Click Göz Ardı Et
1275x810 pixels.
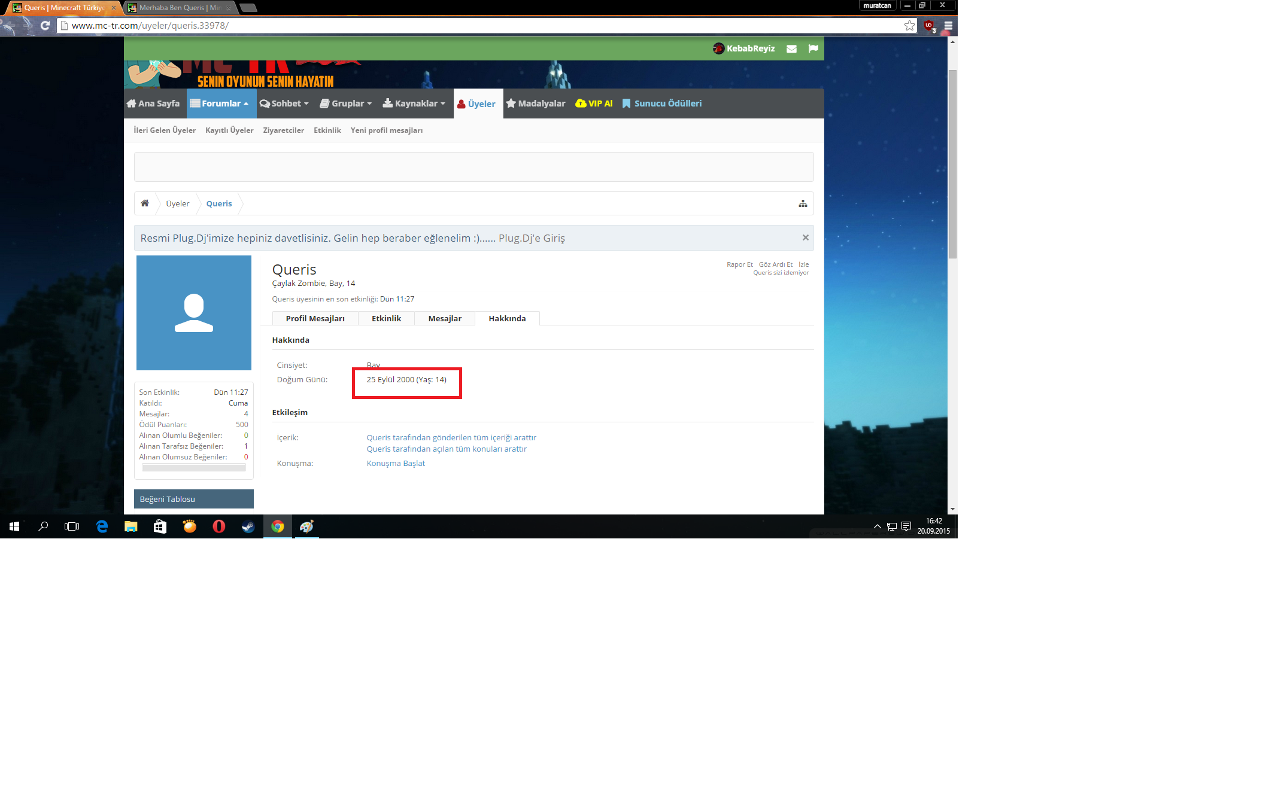coord(776,264)
